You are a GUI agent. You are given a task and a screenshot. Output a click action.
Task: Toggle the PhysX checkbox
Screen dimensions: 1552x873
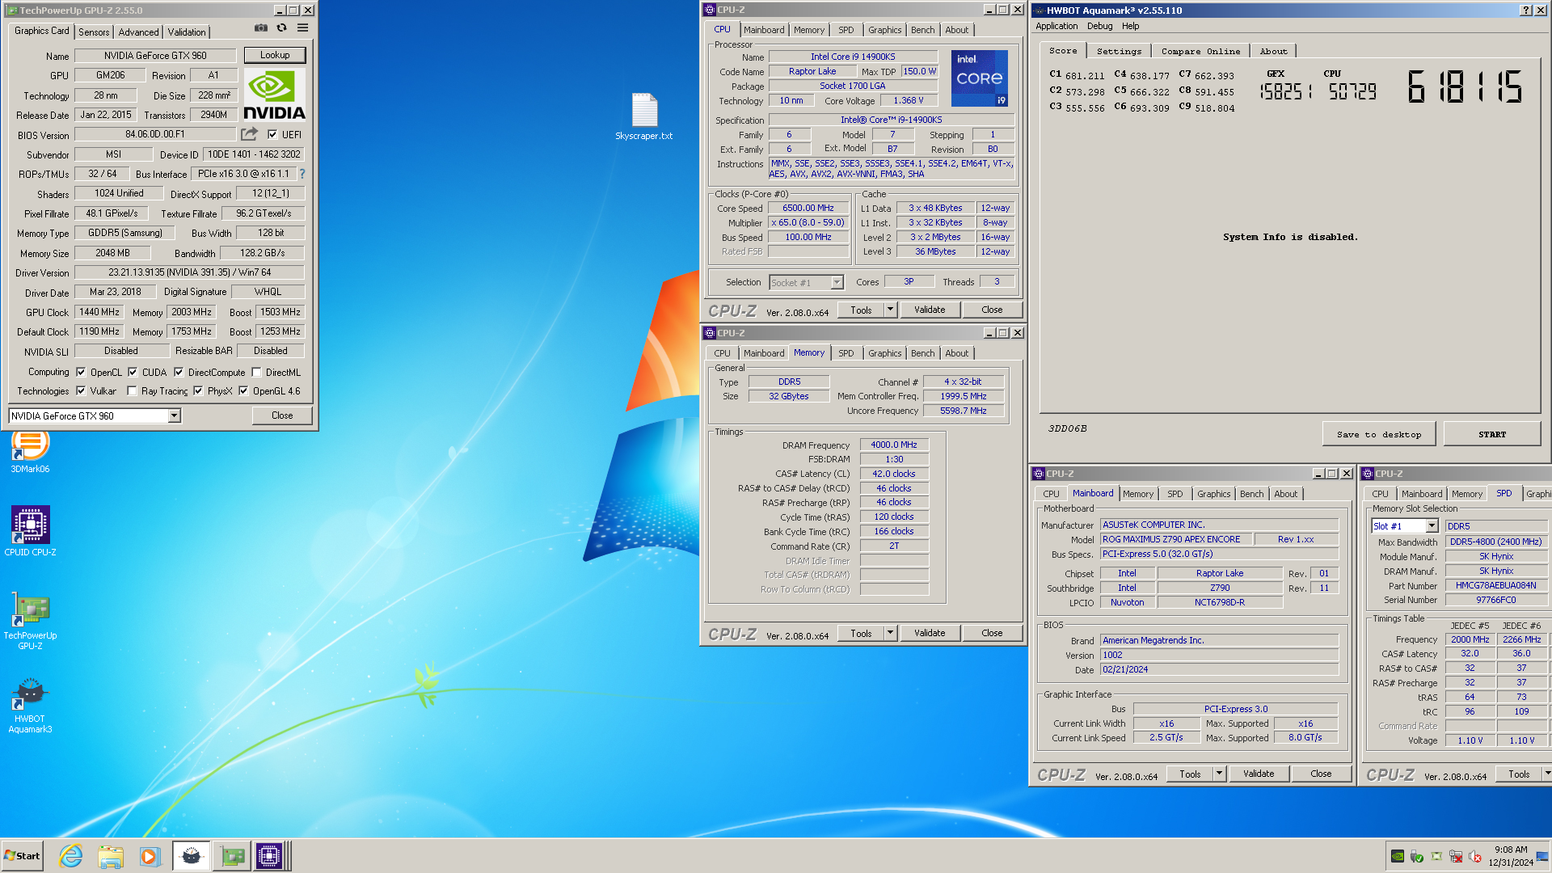click(x=198, y=391)
